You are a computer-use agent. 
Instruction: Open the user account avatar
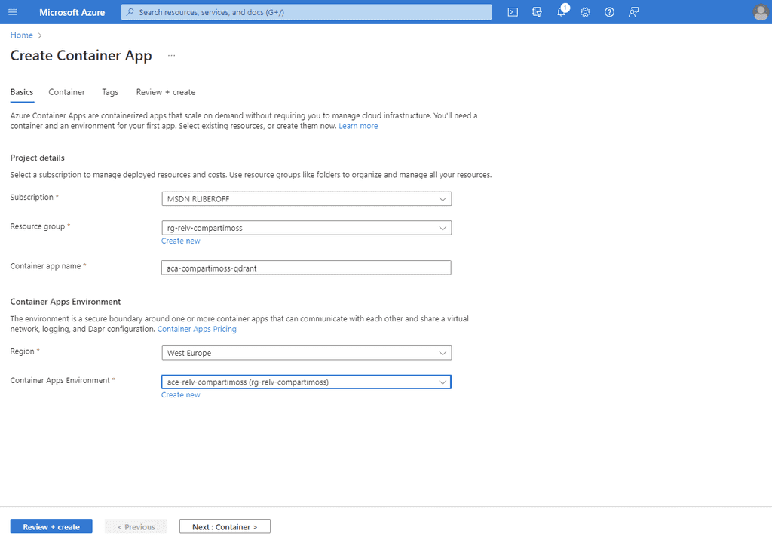pyautogui.click(x=761, y=12)
